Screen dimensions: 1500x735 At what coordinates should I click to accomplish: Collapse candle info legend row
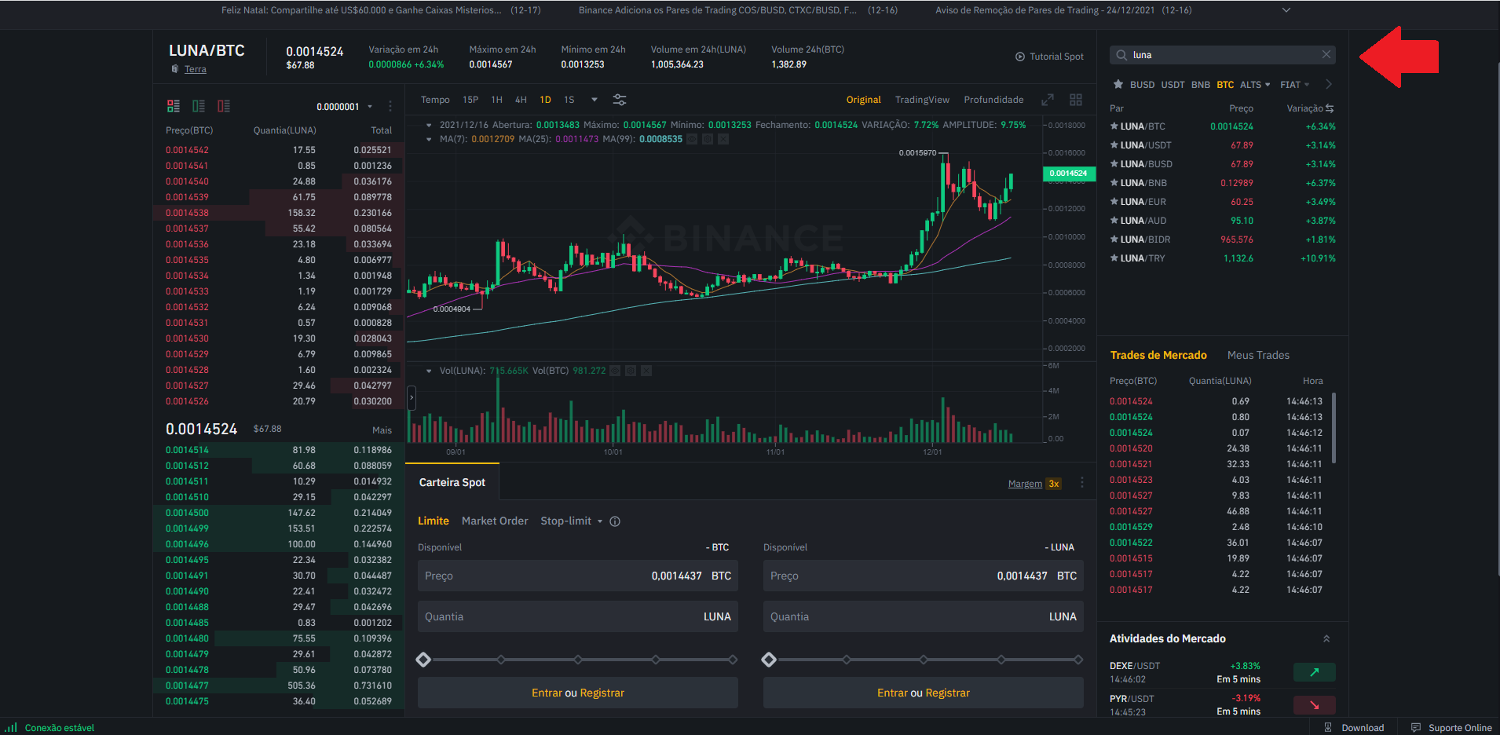click(x=429, y=125)
